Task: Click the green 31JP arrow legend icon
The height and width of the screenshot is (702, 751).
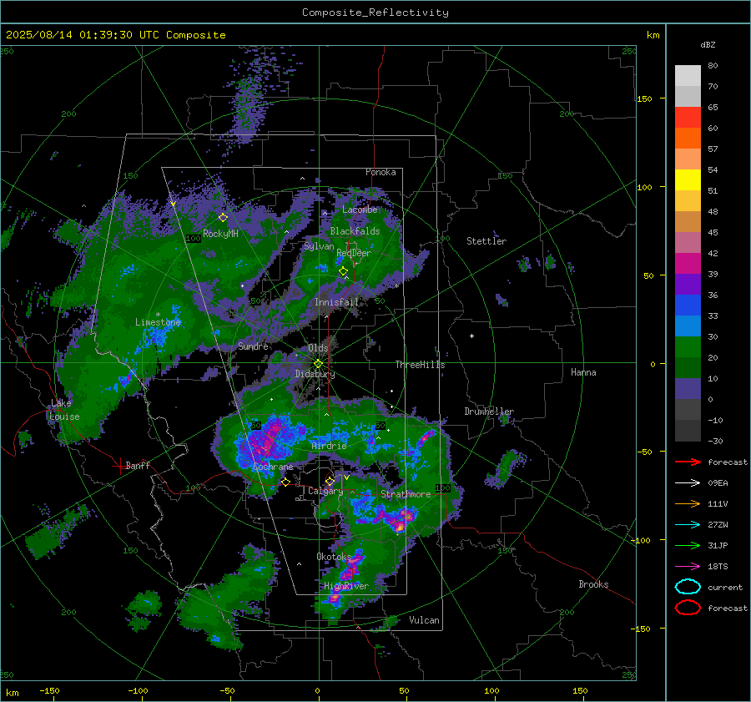Action: click(x=688, y=545)
